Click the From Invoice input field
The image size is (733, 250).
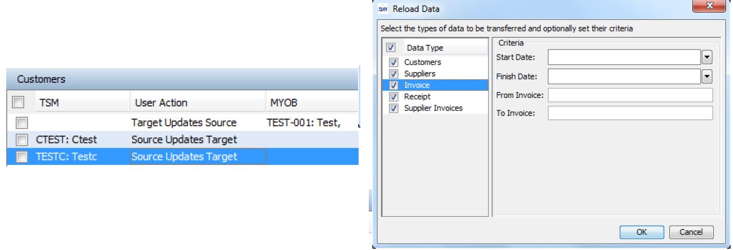point(630,95)
